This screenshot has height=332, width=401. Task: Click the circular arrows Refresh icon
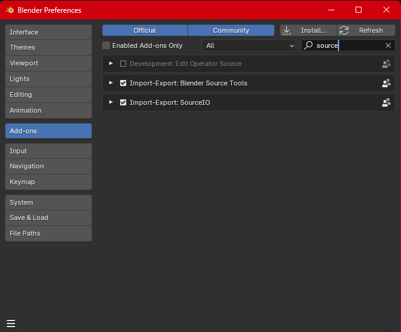344,30
